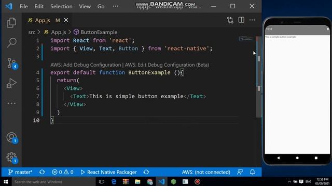Click the VS Code logo icon

[9, 6]
